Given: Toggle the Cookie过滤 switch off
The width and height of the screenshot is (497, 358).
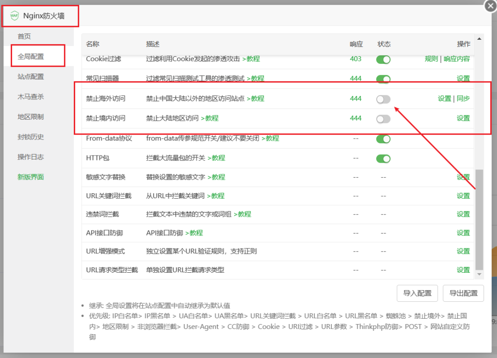Looking at the screenshot, I should click(x=383, y=59).
